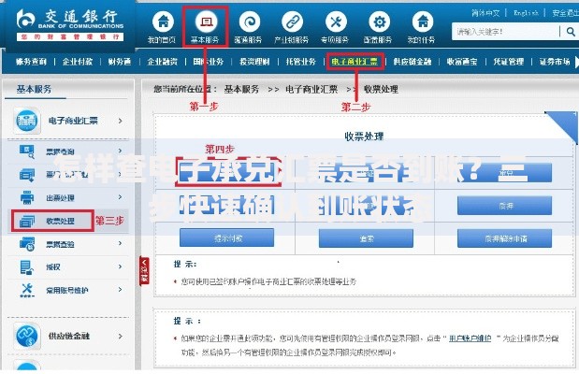Select 账务查询 in navigation bar

click(x=31, y=62)
